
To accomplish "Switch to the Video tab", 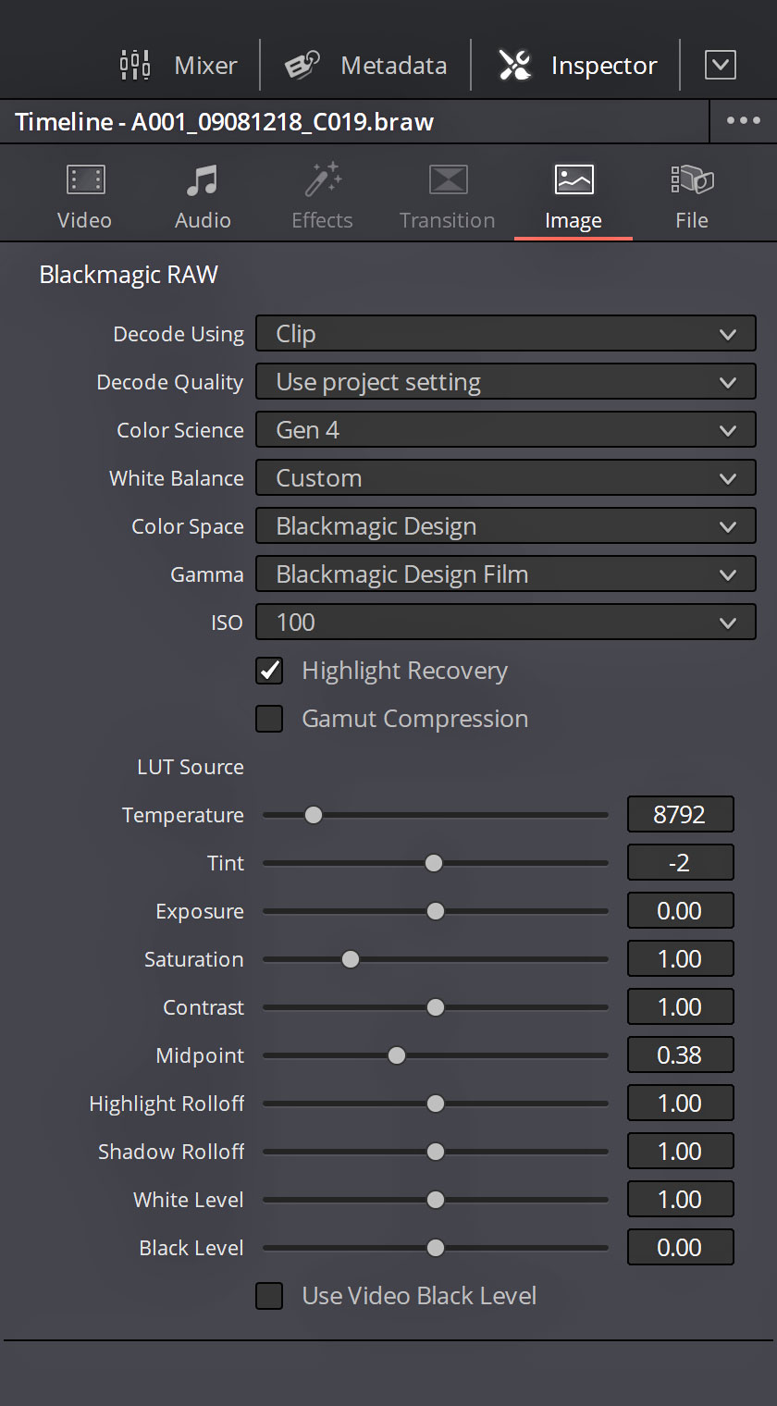I will tap(84, 197).
